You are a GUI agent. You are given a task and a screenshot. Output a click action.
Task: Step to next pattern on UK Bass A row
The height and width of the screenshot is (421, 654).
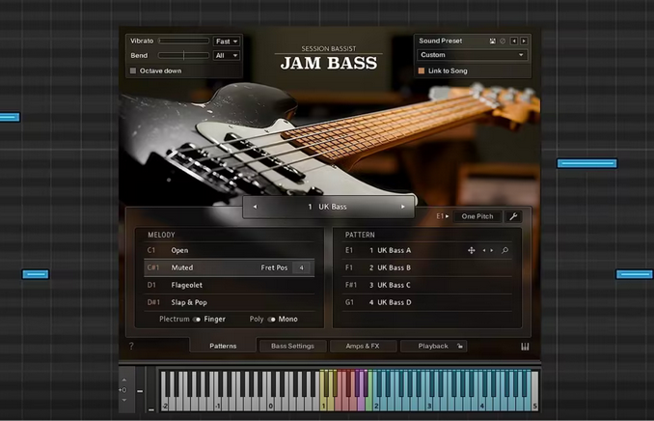pos(492,250)
